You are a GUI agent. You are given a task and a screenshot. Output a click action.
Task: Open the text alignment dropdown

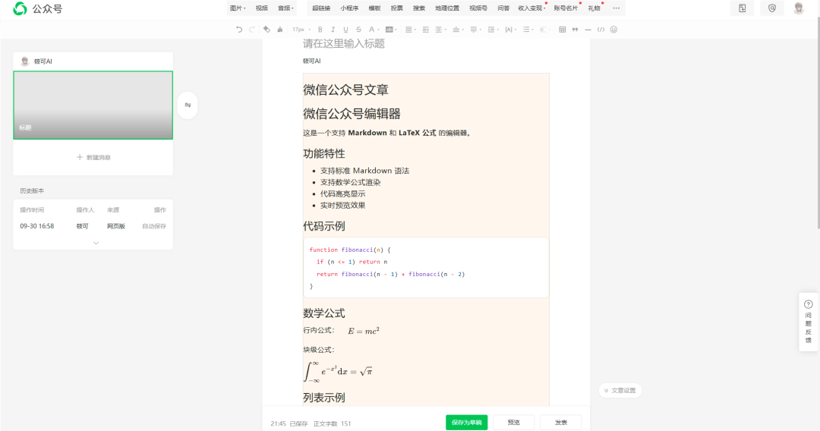click(411, 30)
